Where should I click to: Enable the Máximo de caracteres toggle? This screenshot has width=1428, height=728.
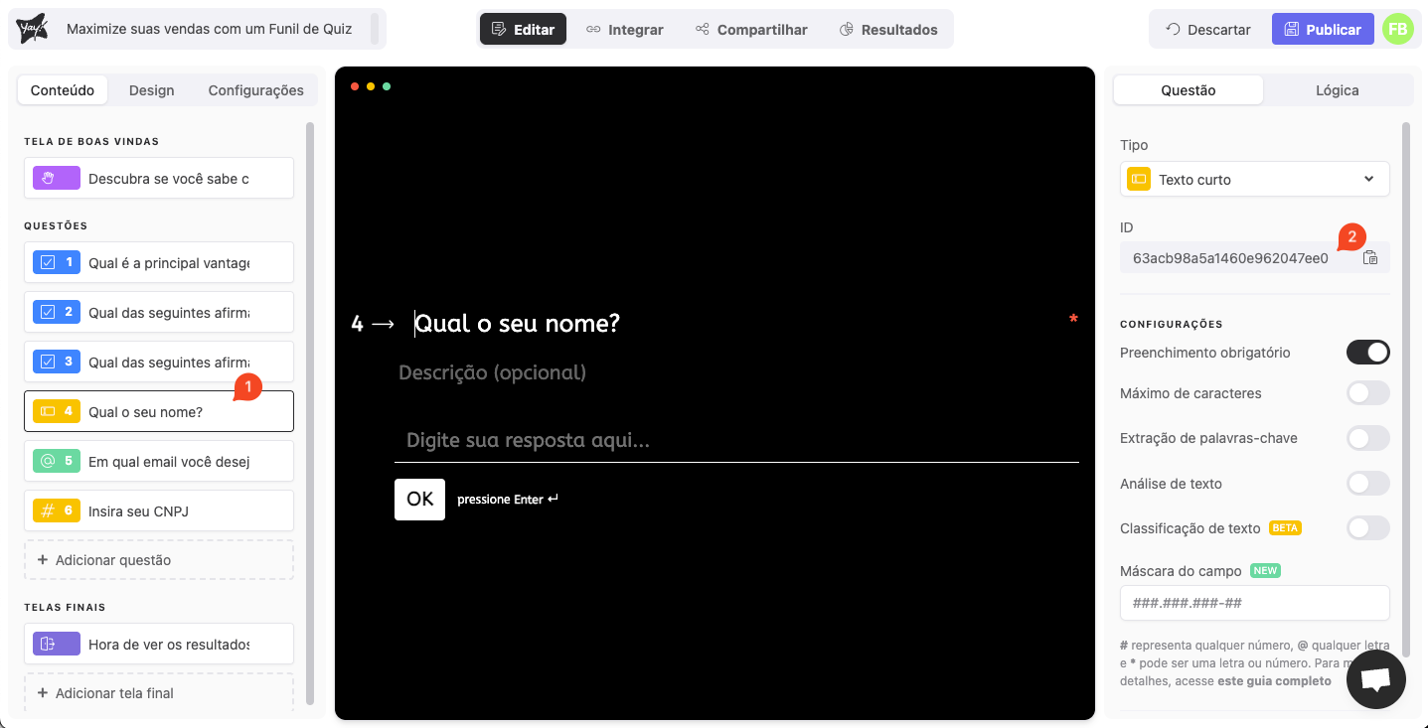(1367, 393)
